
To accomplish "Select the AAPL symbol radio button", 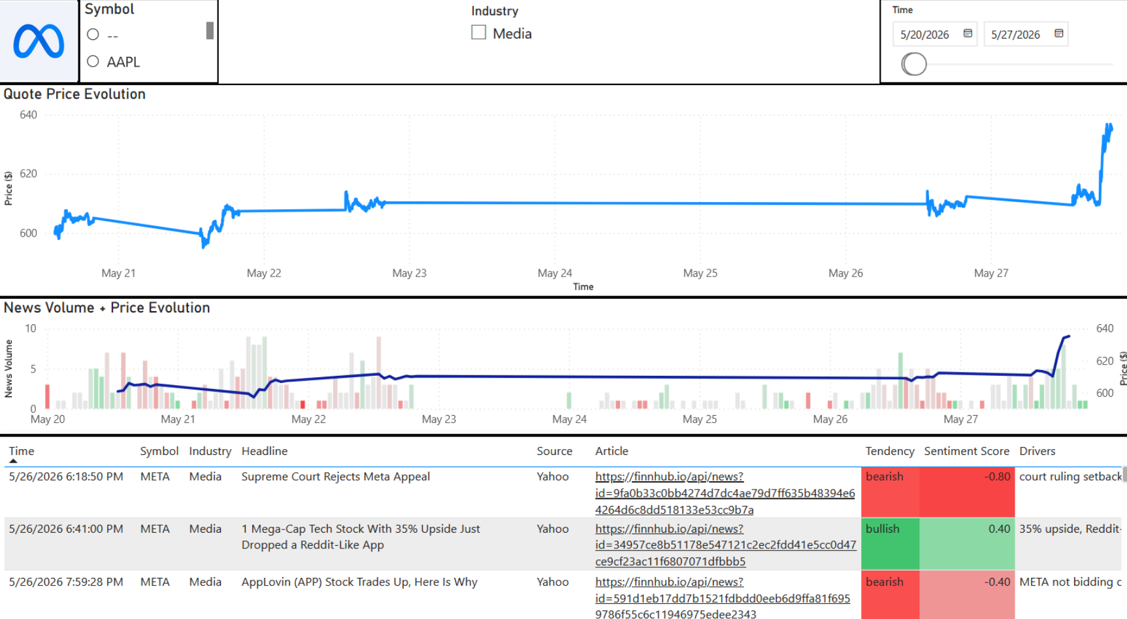I will [93, 61].
